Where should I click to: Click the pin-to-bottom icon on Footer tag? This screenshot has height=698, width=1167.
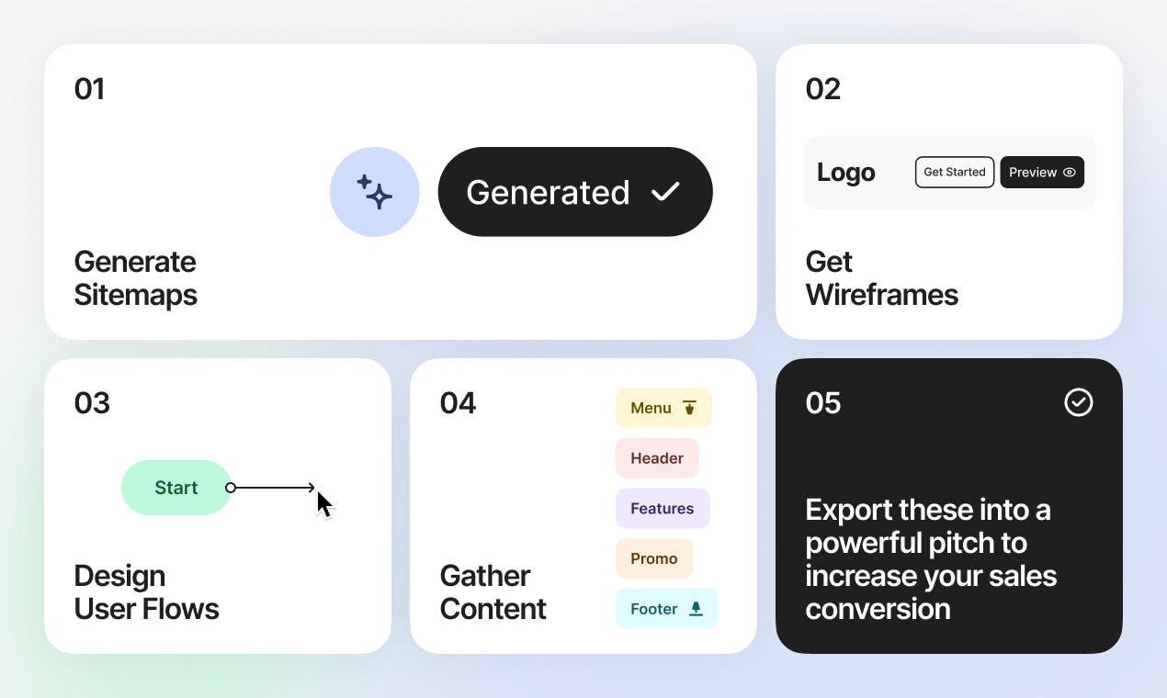point(696,609)
